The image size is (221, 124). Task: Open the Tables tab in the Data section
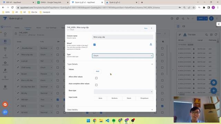(17, 28)
